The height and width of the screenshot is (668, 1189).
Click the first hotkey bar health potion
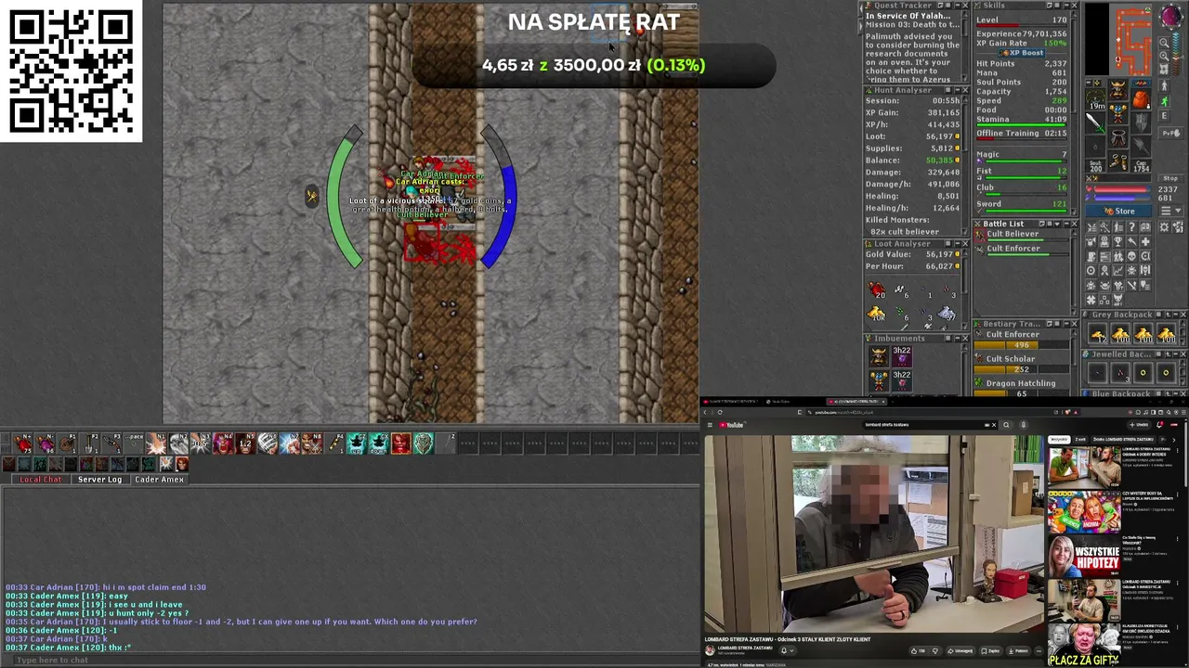coord(23,443)
